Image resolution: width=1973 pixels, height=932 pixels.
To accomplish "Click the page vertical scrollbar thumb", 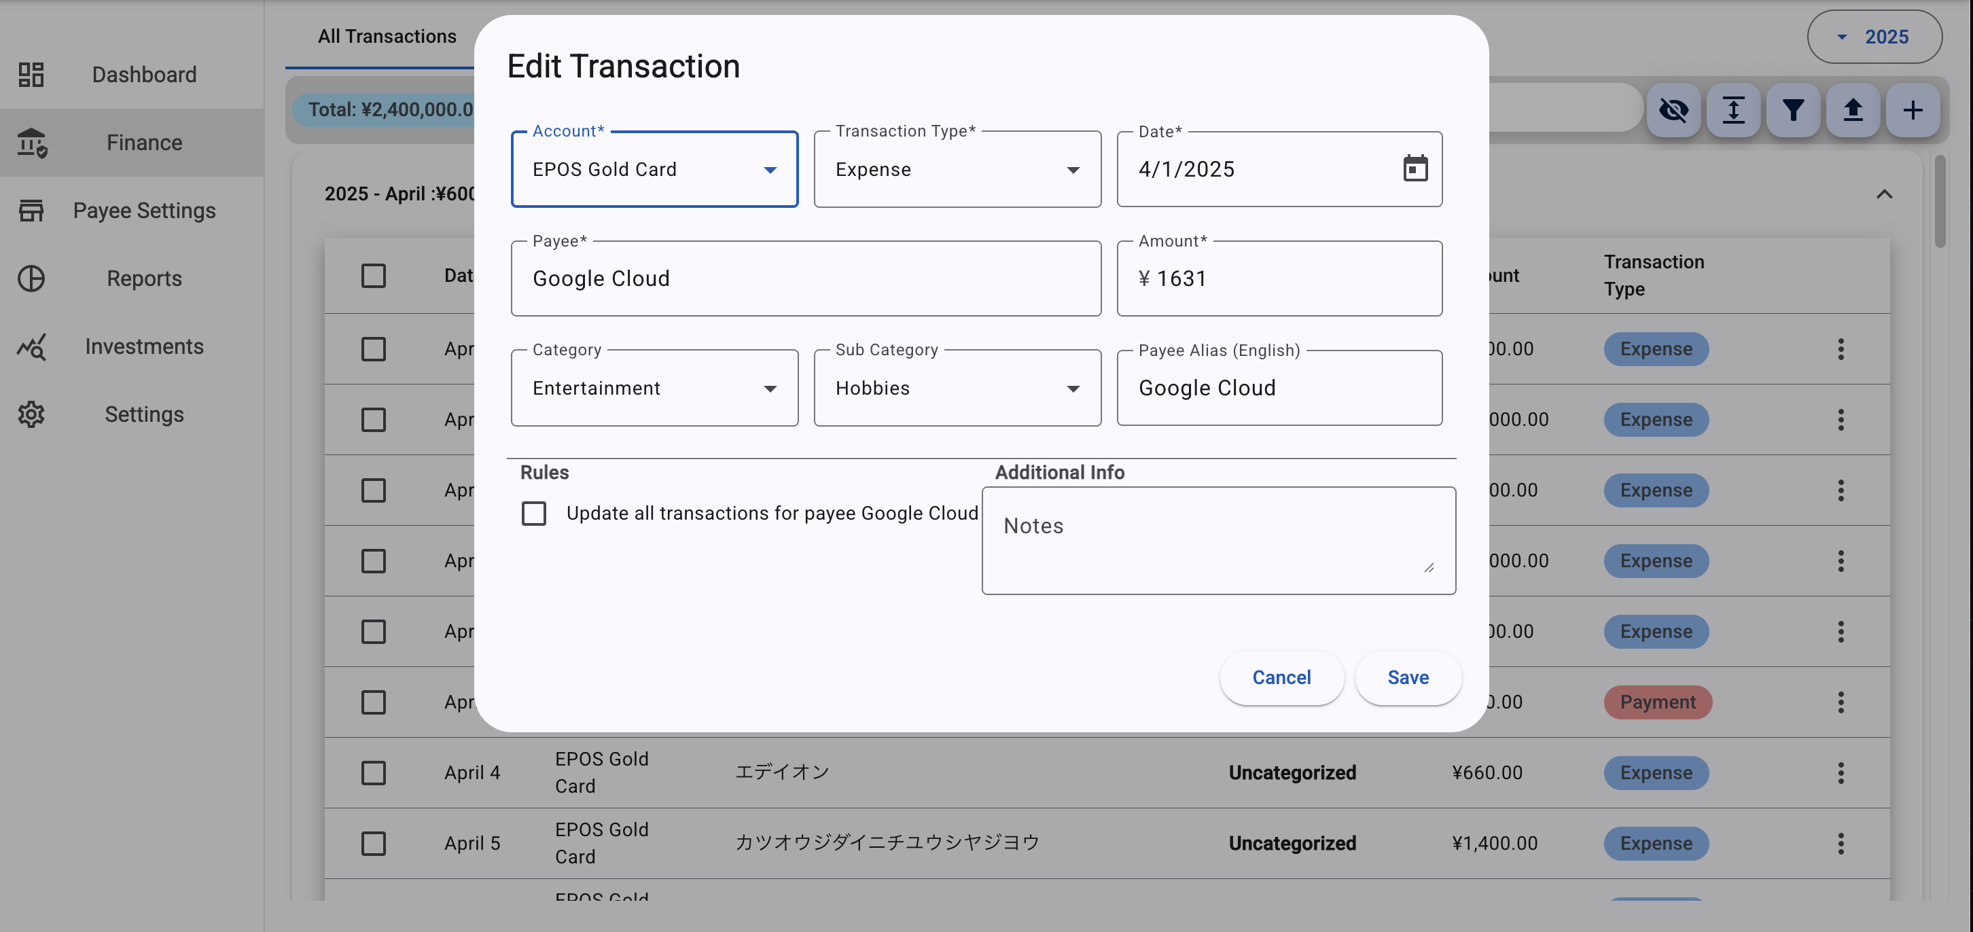I will 1940,201.
